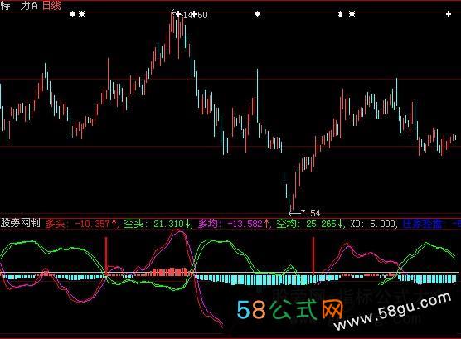Open the plus marker at the far right top
461x339 pixels.
click(449, 14)
